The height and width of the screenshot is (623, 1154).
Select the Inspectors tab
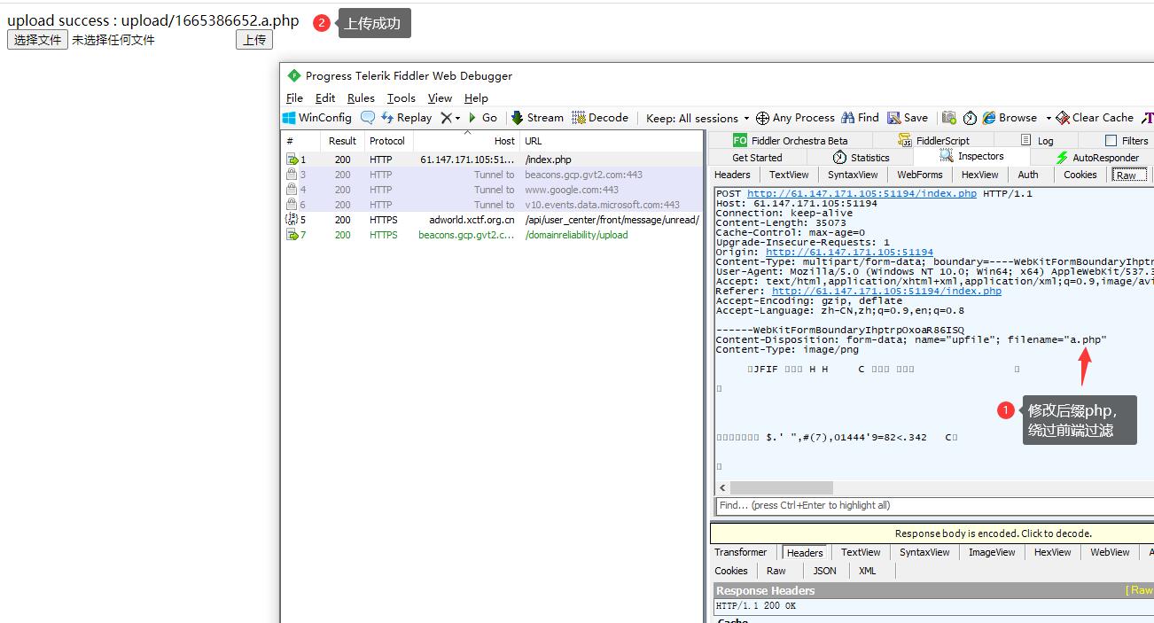pos(971,157)
